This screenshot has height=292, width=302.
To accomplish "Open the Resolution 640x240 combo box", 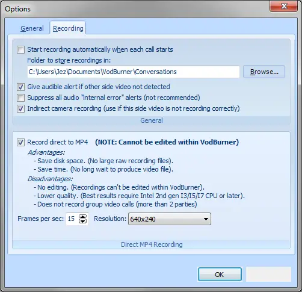I will click(x=170, y=219).
